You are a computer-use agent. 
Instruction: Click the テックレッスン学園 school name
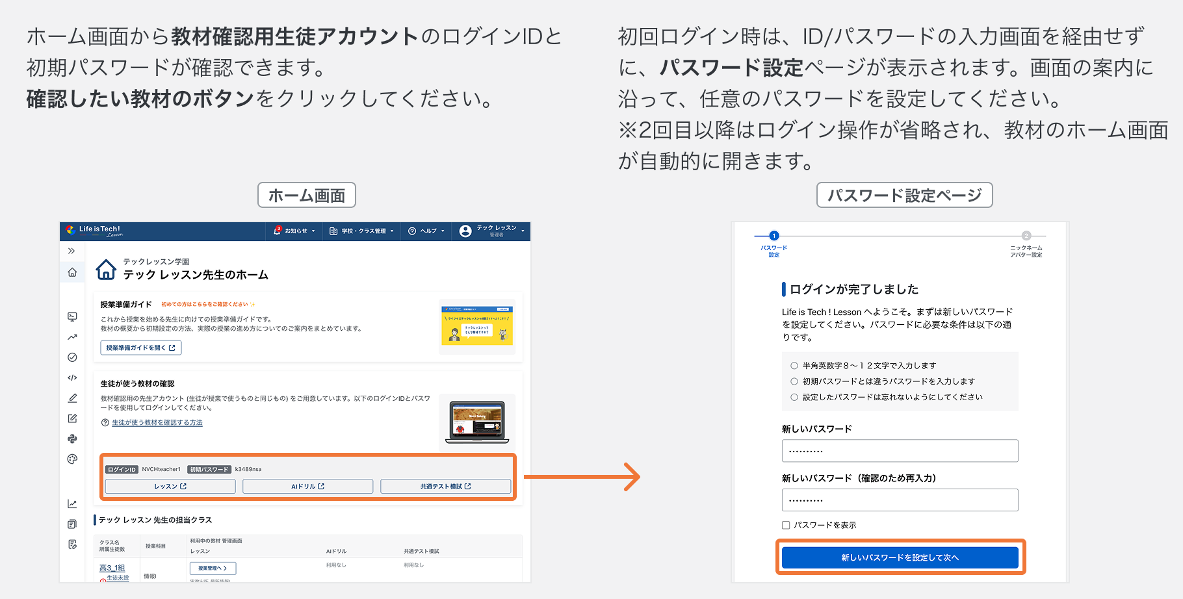tap(156, 262)
